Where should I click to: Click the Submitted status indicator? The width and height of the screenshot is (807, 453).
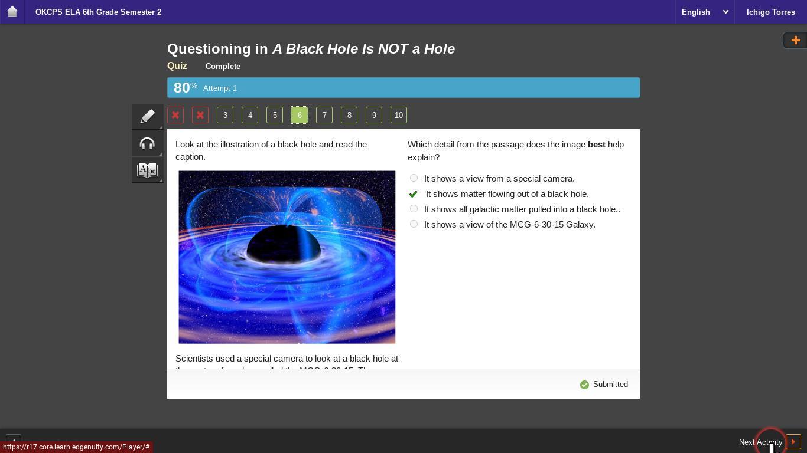[x=604, y=385]
